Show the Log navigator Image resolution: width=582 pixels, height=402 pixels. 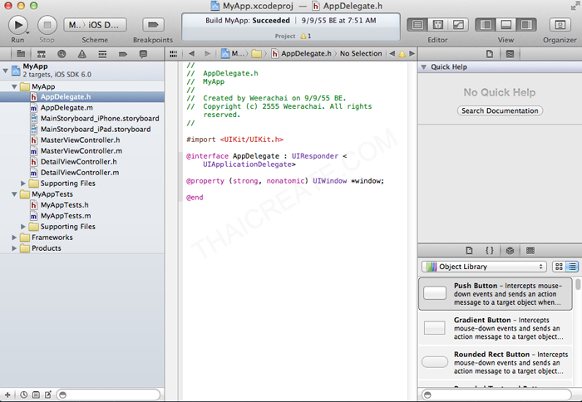(143, 54)
